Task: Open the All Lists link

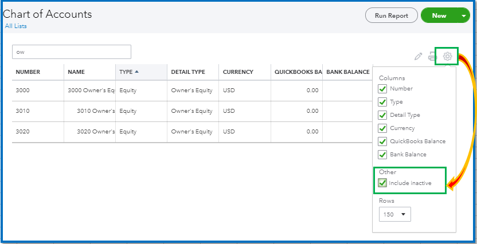Action: [16, 26]
